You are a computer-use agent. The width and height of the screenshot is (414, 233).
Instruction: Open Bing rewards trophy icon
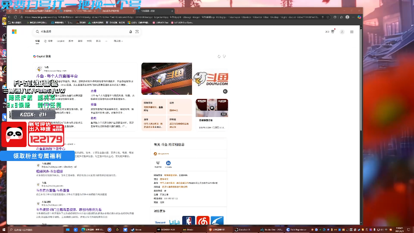(333, 32)
